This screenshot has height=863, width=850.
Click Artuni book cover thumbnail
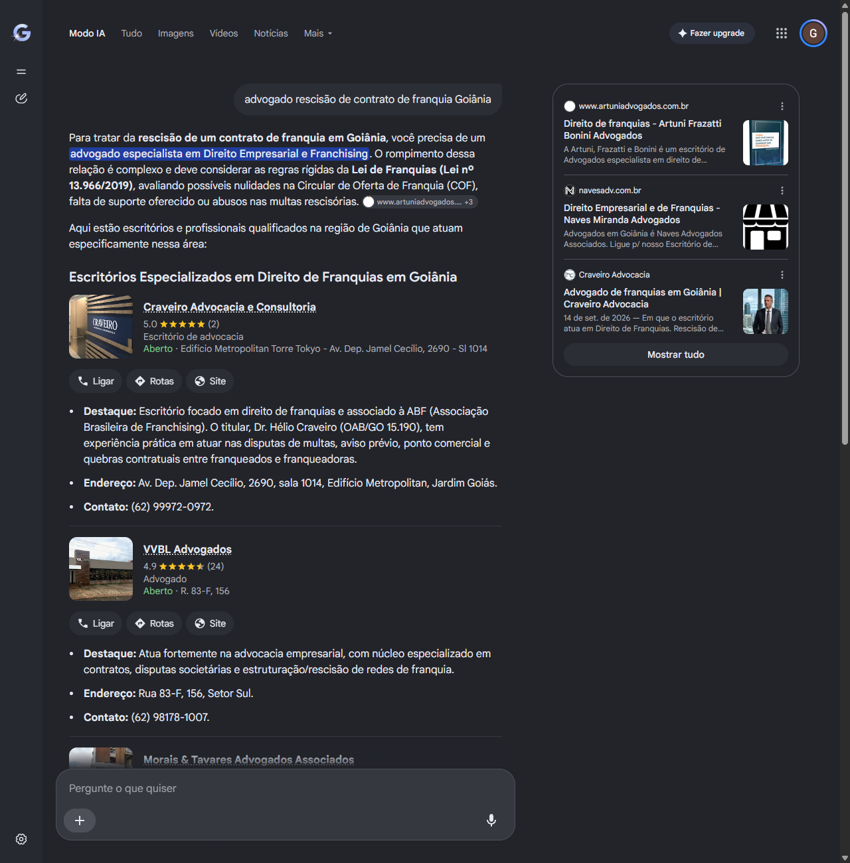tap(766, 143)
